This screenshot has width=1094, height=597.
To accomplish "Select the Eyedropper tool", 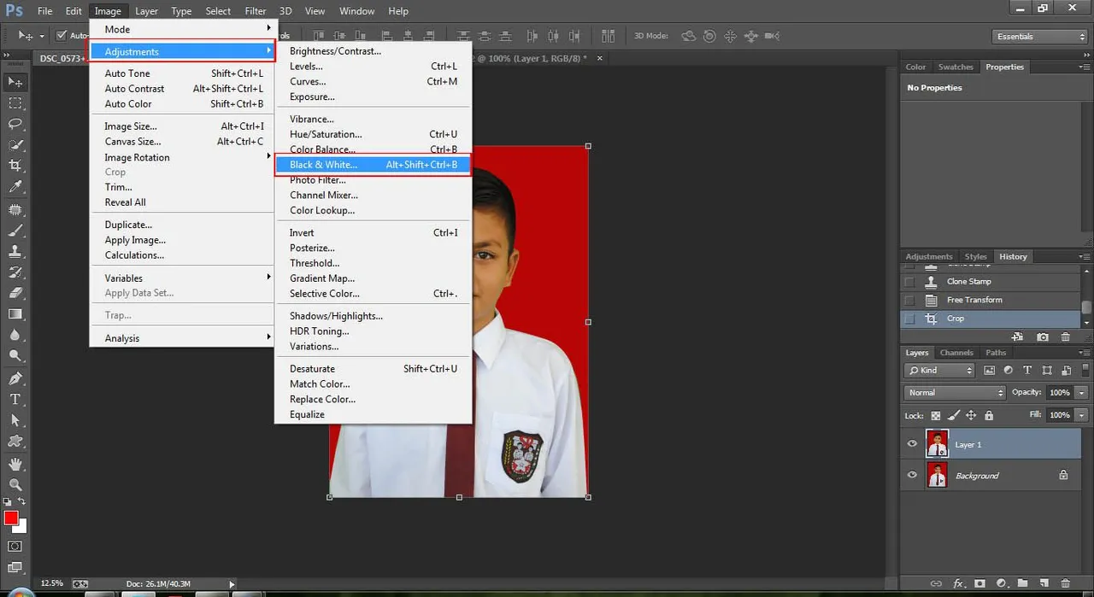I will click(15, 186).
